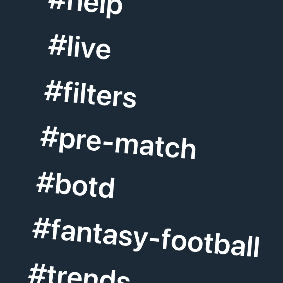Click the hash symbol before help
This screenshot has width=283, height=283.
[57, 4]
